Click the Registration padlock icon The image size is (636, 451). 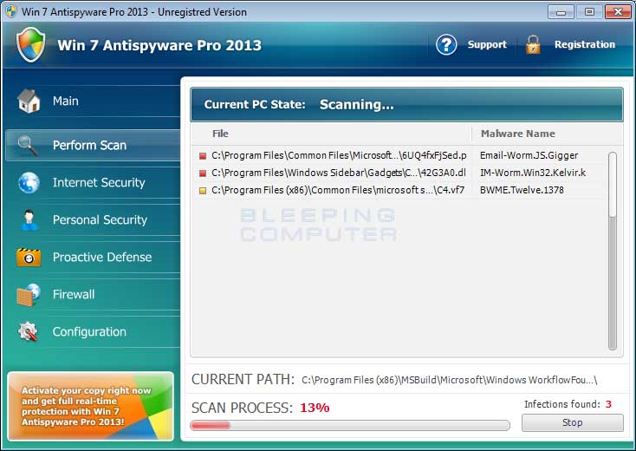click(533, 44)
